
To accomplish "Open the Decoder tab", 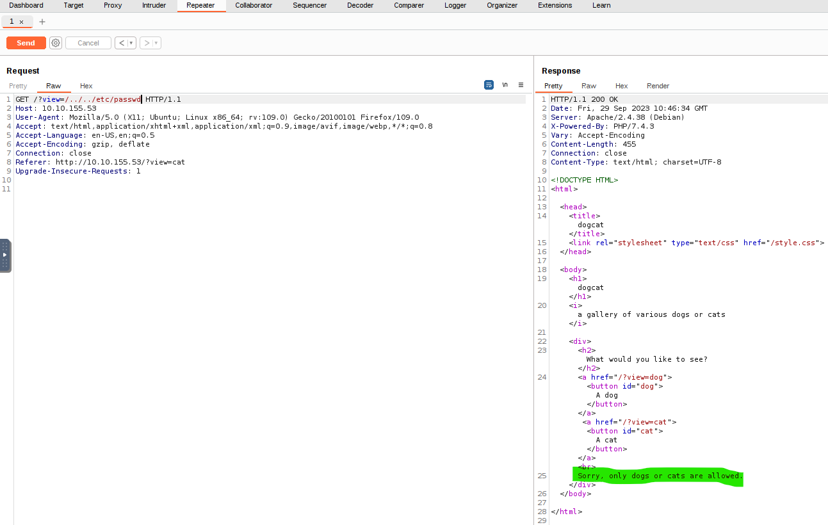I will tap(360, 5).
